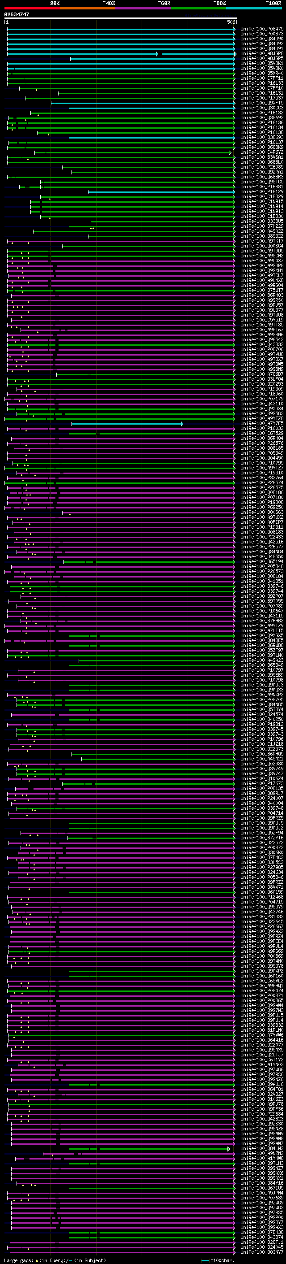This screenshot has width=286, height=1264.
Task: Select hit UniRef100_P26667
Action: tap(262, 926)
